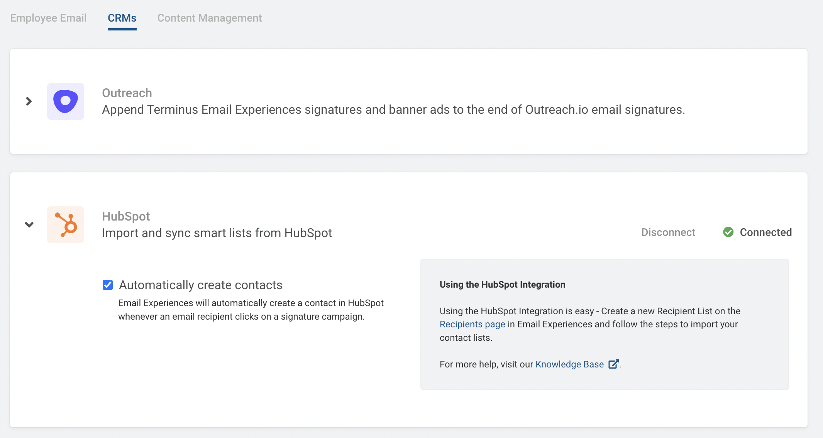This screenshot has height=438, width=823.
Task: Open the Recipients page link
Action: (x=472, y=324)
